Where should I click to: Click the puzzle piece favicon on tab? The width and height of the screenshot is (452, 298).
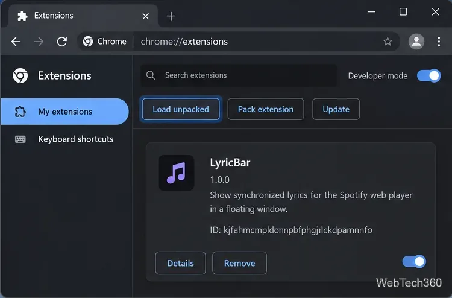click(22, 16)
